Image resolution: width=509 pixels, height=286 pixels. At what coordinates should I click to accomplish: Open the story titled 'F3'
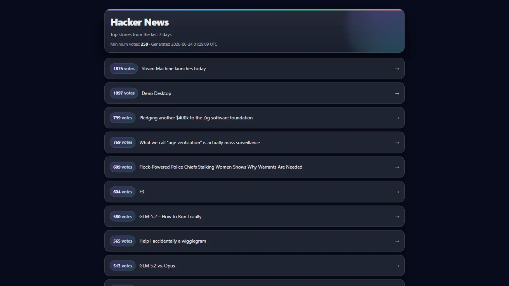142,192
